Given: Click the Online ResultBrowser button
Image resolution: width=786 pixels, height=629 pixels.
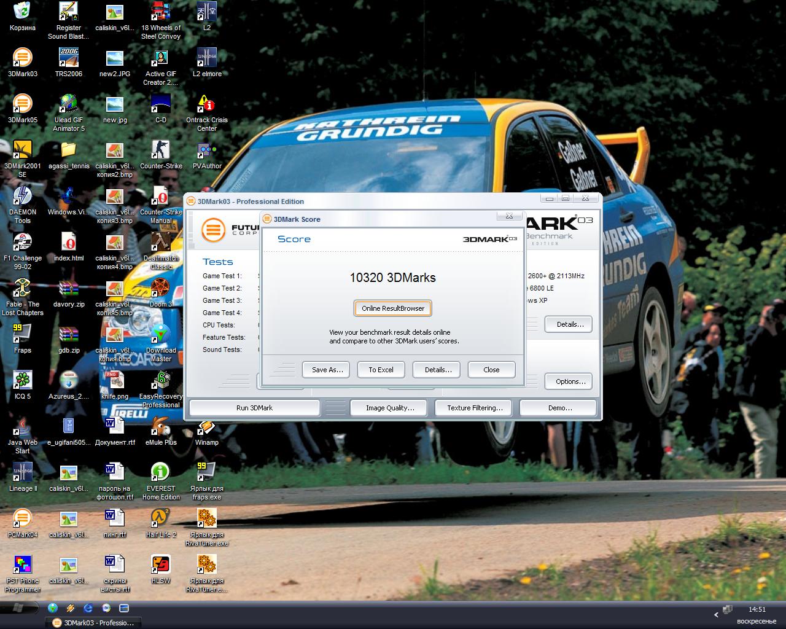Looking at the screenshot, I should [x=393, y=308].
